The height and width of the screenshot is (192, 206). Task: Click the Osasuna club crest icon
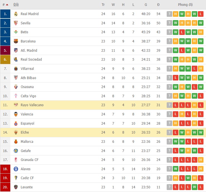point(16,87)
